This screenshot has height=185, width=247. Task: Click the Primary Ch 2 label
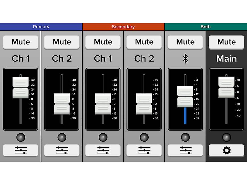tap(62, 59)
